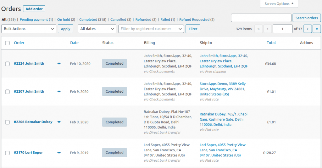Click the Add order button
Image resolution: width=322 pixels, height=168 pixels.
click(34, 9)
